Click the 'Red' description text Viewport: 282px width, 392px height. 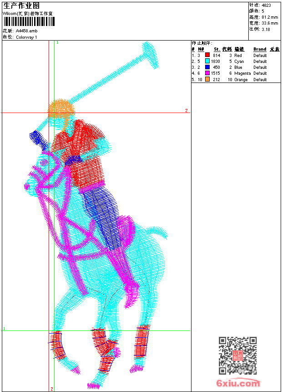238,55
